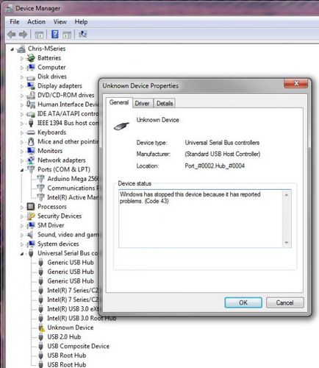Expand the Keyboards tree node
This screenshot has height=368, width=319.
(22, 133)
